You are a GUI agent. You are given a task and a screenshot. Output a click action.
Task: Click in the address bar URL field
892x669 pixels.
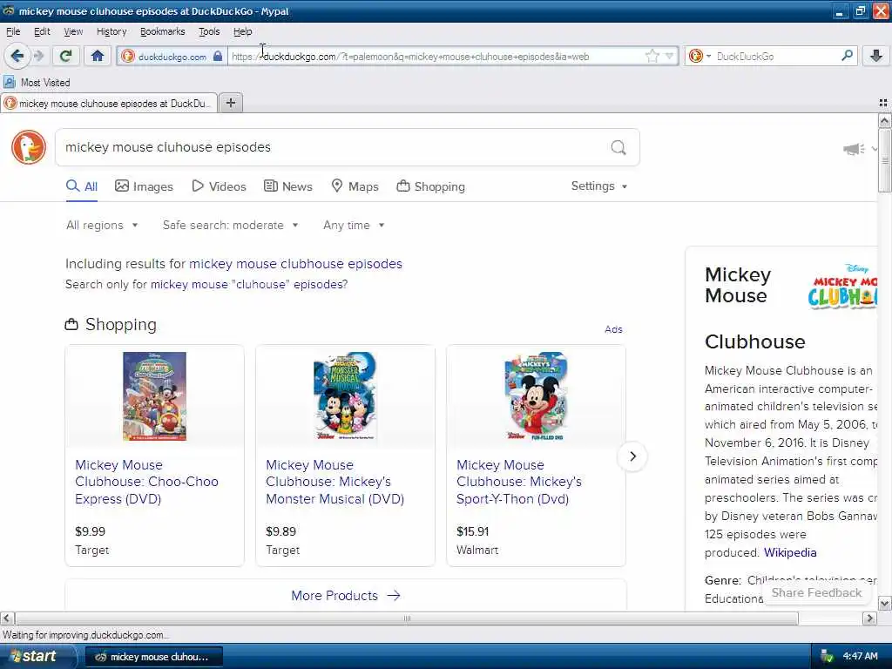(436, 57)
